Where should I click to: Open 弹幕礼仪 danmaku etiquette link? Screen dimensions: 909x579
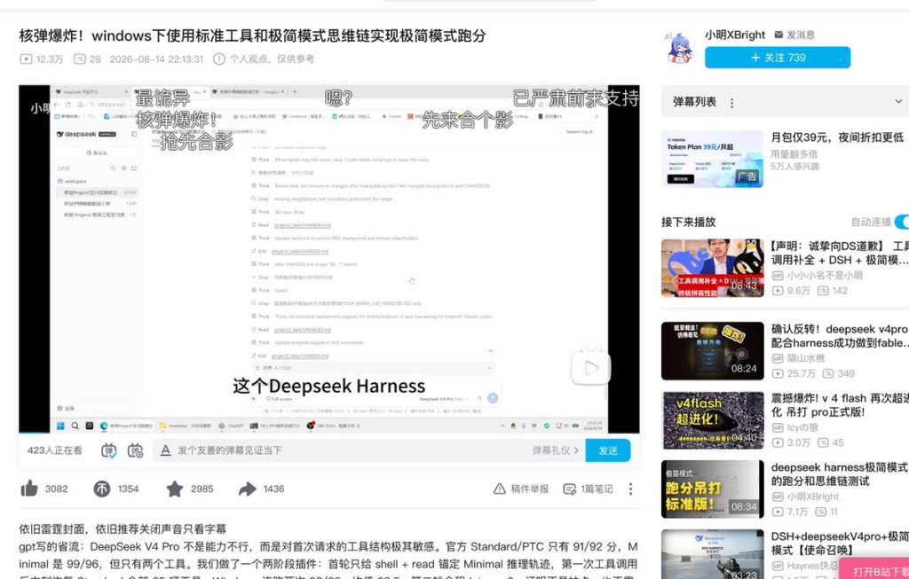(x=555, y=450)
